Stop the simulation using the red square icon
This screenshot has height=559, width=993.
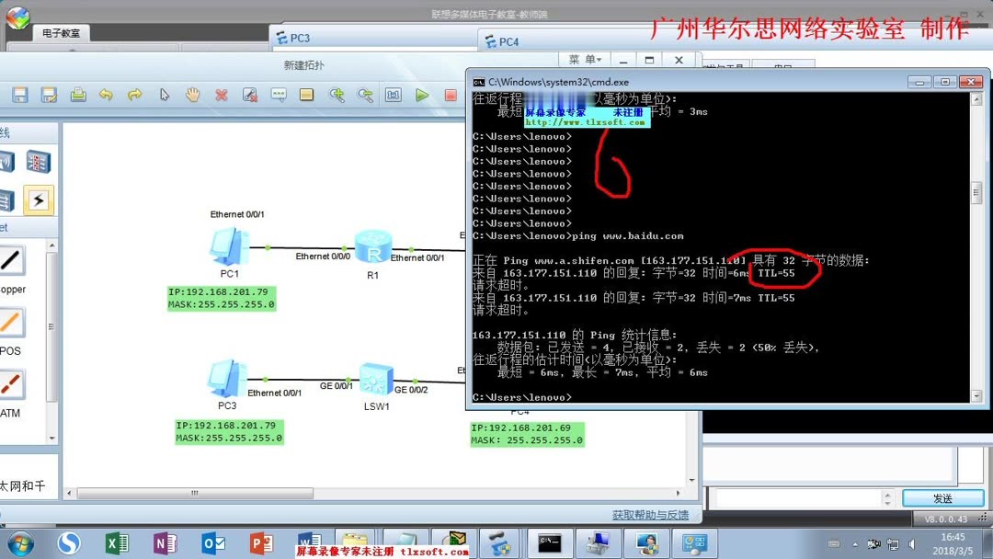tap(451, 95)
